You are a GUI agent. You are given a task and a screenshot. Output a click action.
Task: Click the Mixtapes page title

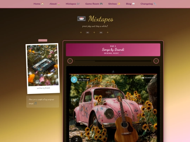(101, 19)
